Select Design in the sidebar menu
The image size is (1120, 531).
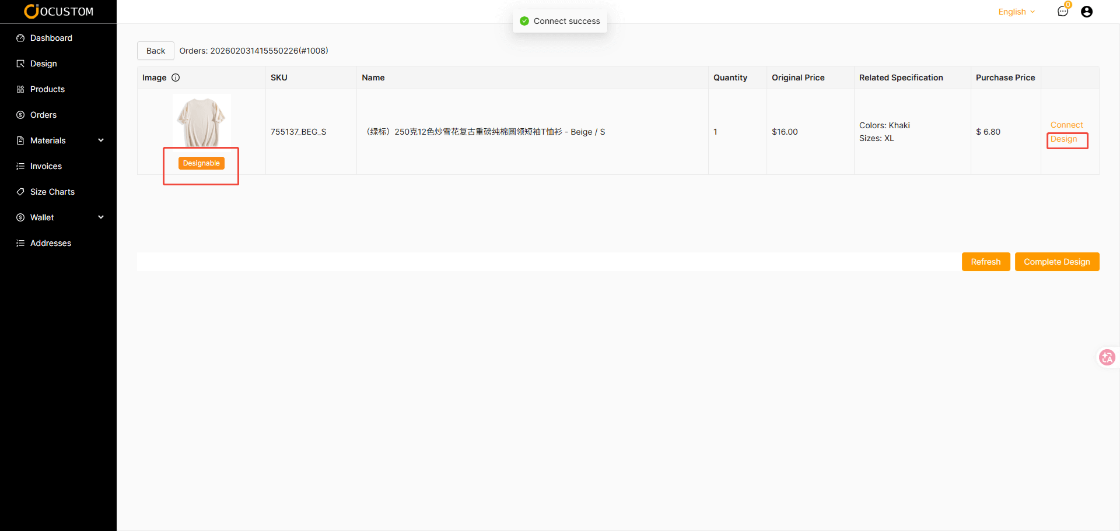point(43,64)
